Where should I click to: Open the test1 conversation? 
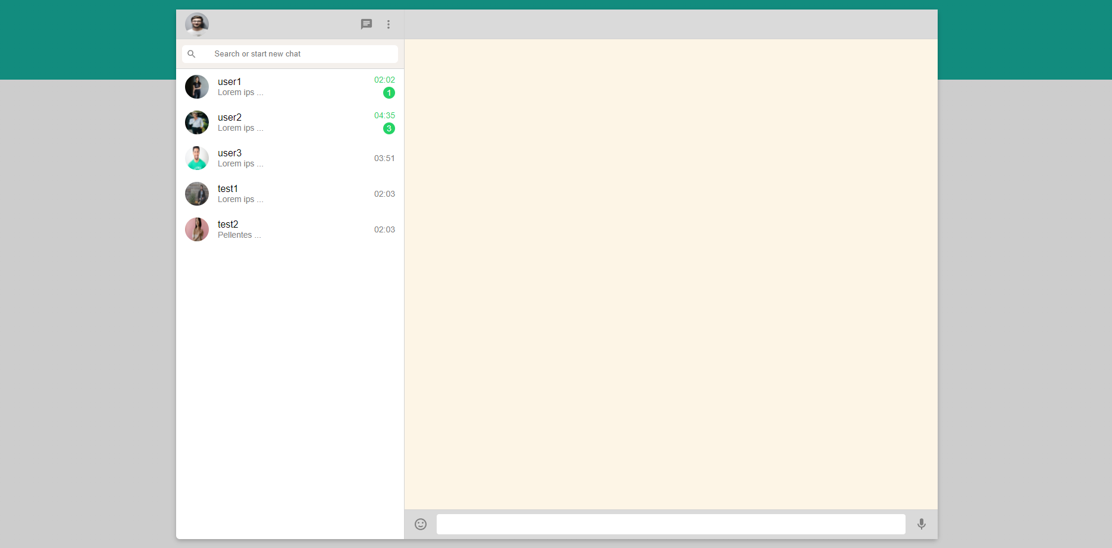click(286, 194)
